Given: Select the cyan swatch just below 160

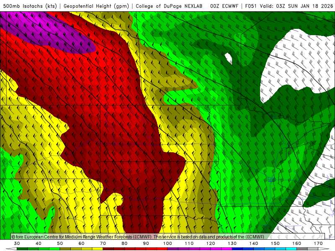Looking at the screenshot, I should pyautogui.click(x=291, y=249).
